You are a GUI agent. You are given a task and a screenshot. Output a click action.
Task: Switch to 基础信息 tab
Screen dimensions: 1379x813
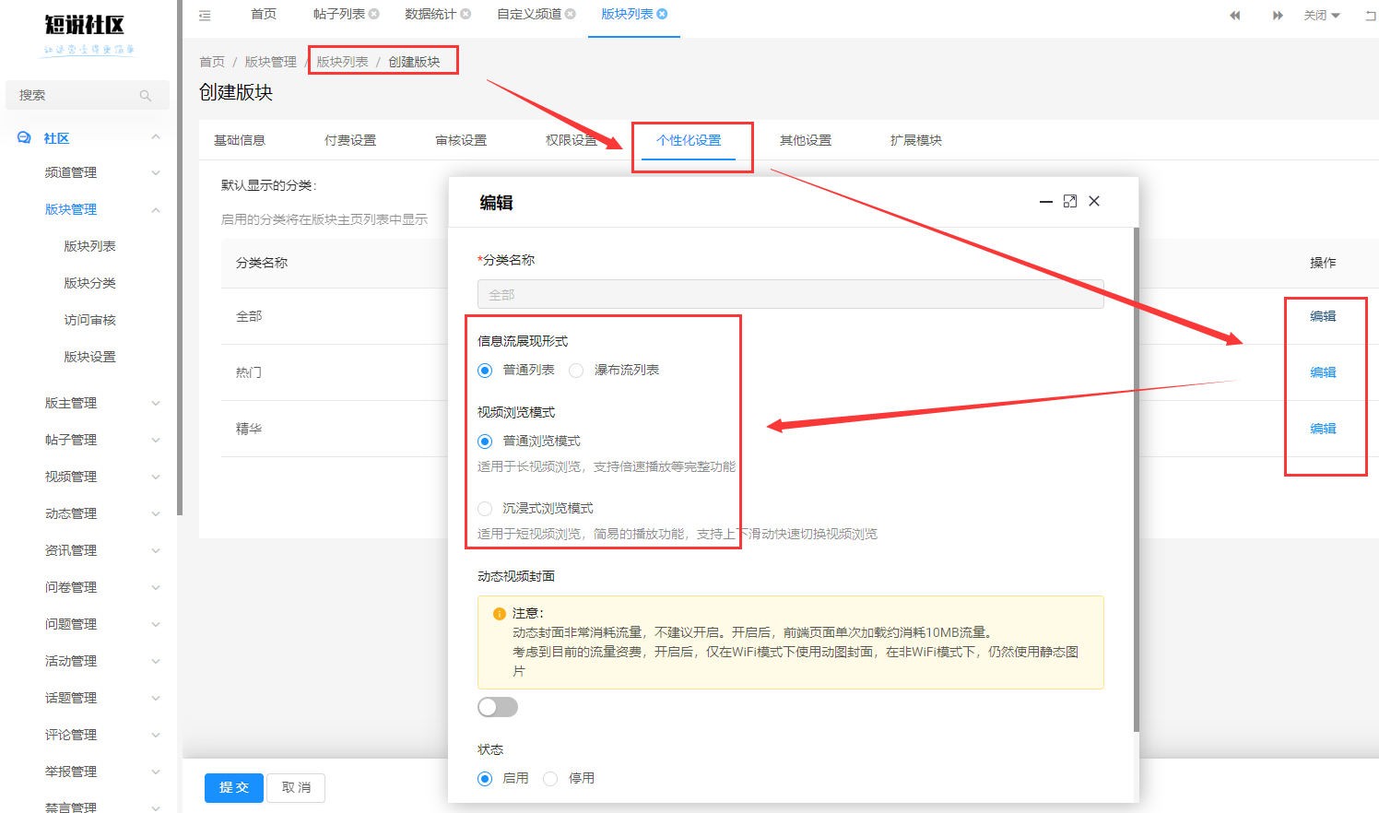coord(240,140)
